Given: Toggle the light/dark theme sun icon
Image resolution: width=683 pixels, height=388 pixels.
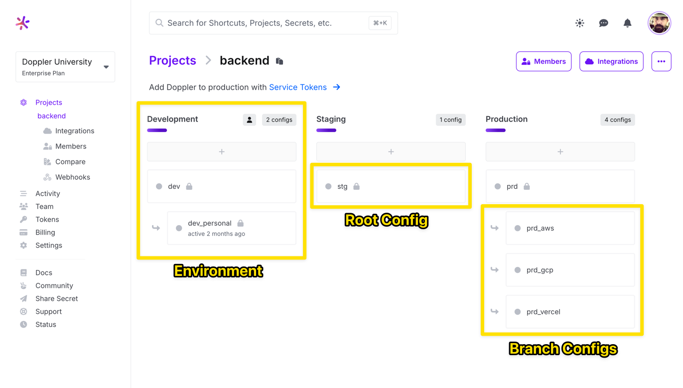Looking at the screenshot, I should click(x=580, y=23).
